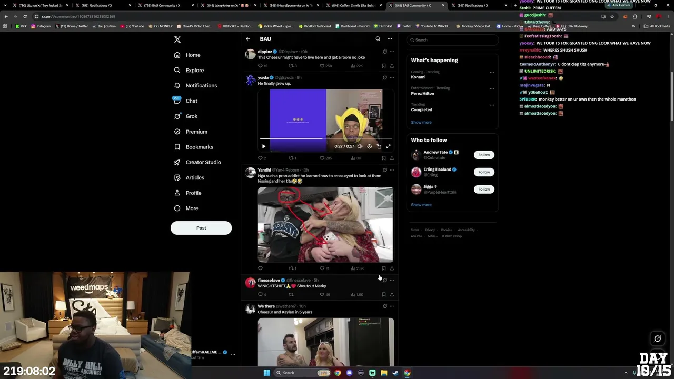Follow Erling Haaland
This screenshot has width=674, height=379.
click(x=484, y=172)
